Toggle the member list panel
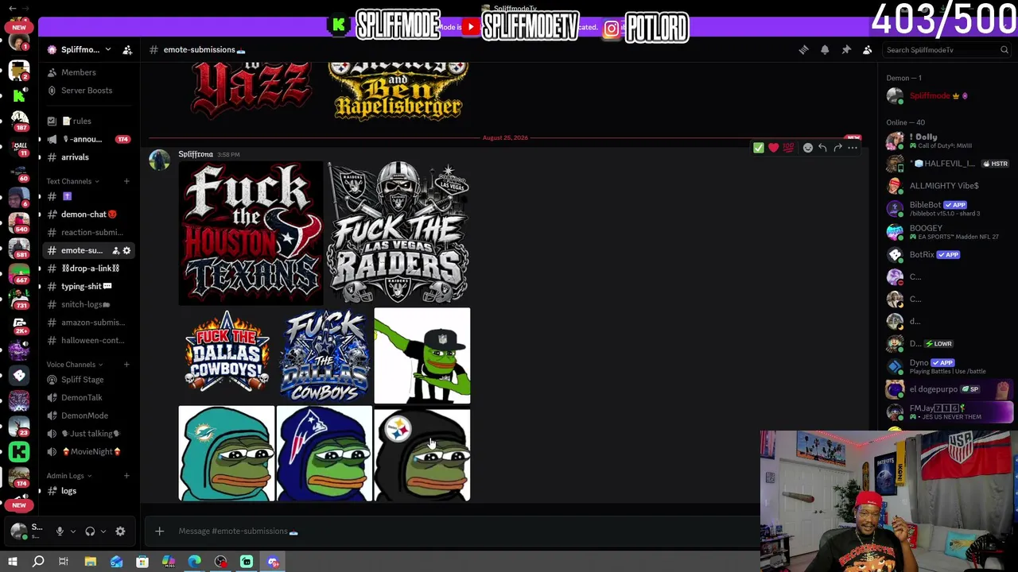Screen dimensions: 1018x572 868,50
